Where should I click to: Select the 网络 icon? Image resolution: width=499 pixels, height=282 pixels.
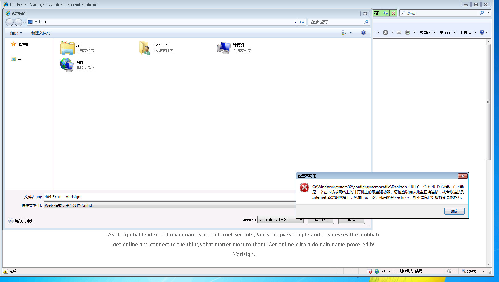[67, 65]
